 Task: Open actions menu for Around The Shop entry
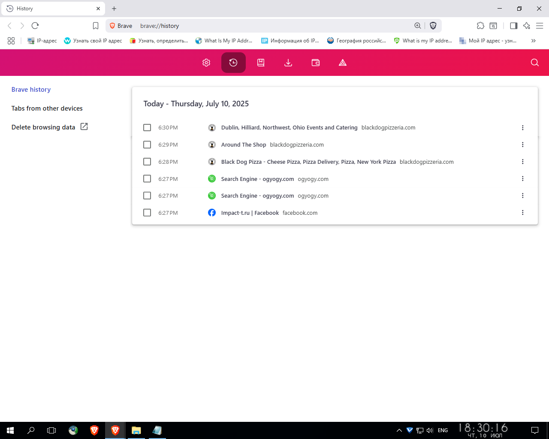tap(522, 145)
